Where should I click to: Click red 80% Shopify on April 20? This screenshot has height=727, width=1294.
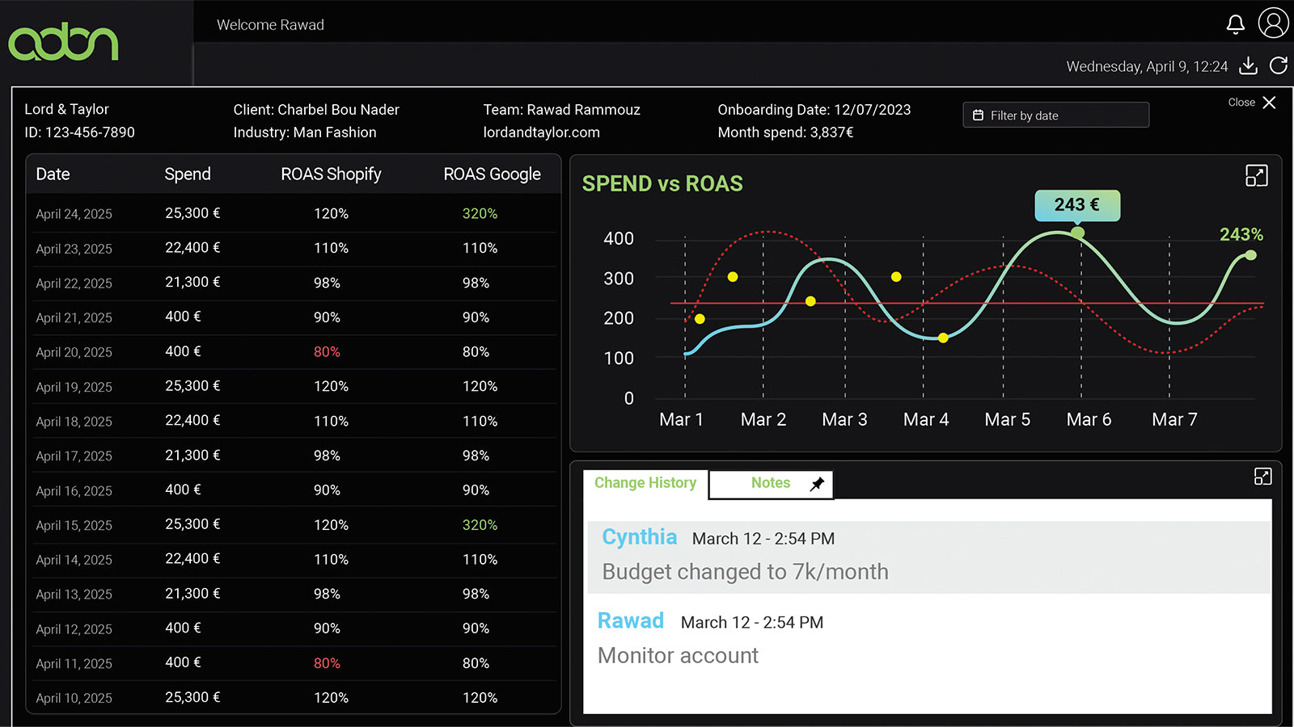(327, 352)
